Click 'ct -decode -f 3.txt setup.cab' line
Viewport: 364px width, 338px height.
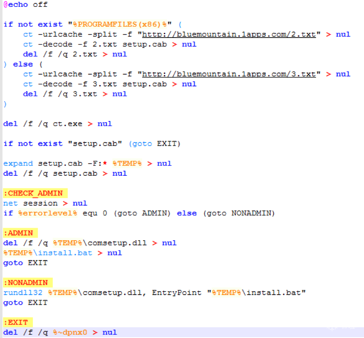click(110, 84)
